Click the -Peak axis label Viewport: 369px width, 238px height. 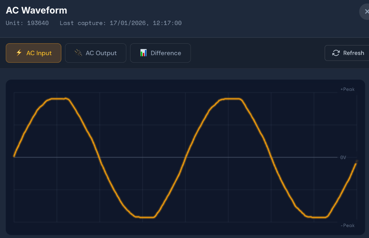coord(347,226)
